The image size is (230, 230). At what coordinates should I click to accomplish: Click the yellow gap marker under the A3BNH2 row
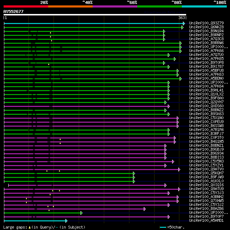[x=26, y=199]
